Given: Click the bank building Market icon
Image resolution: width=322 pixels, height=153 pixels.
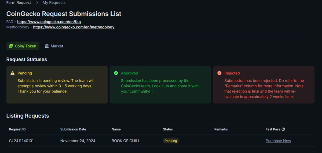Looking at the screenshot, I should pos(47,46).
